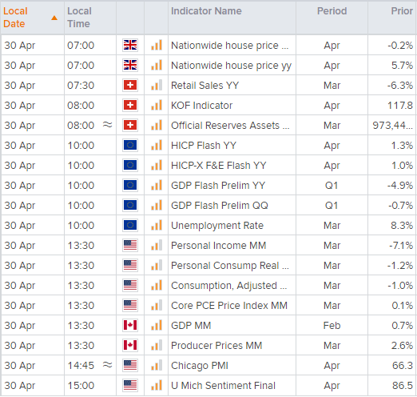The image size is (417, 397).
Task: Select the Producer Prices MM prior value 2.6%
Action: 402,346
